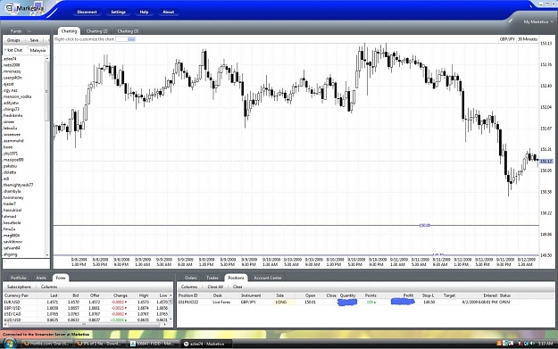This screenshot has height=349, width=558.
Task: Click the Save button in chat panel
Action: (34, 40)
